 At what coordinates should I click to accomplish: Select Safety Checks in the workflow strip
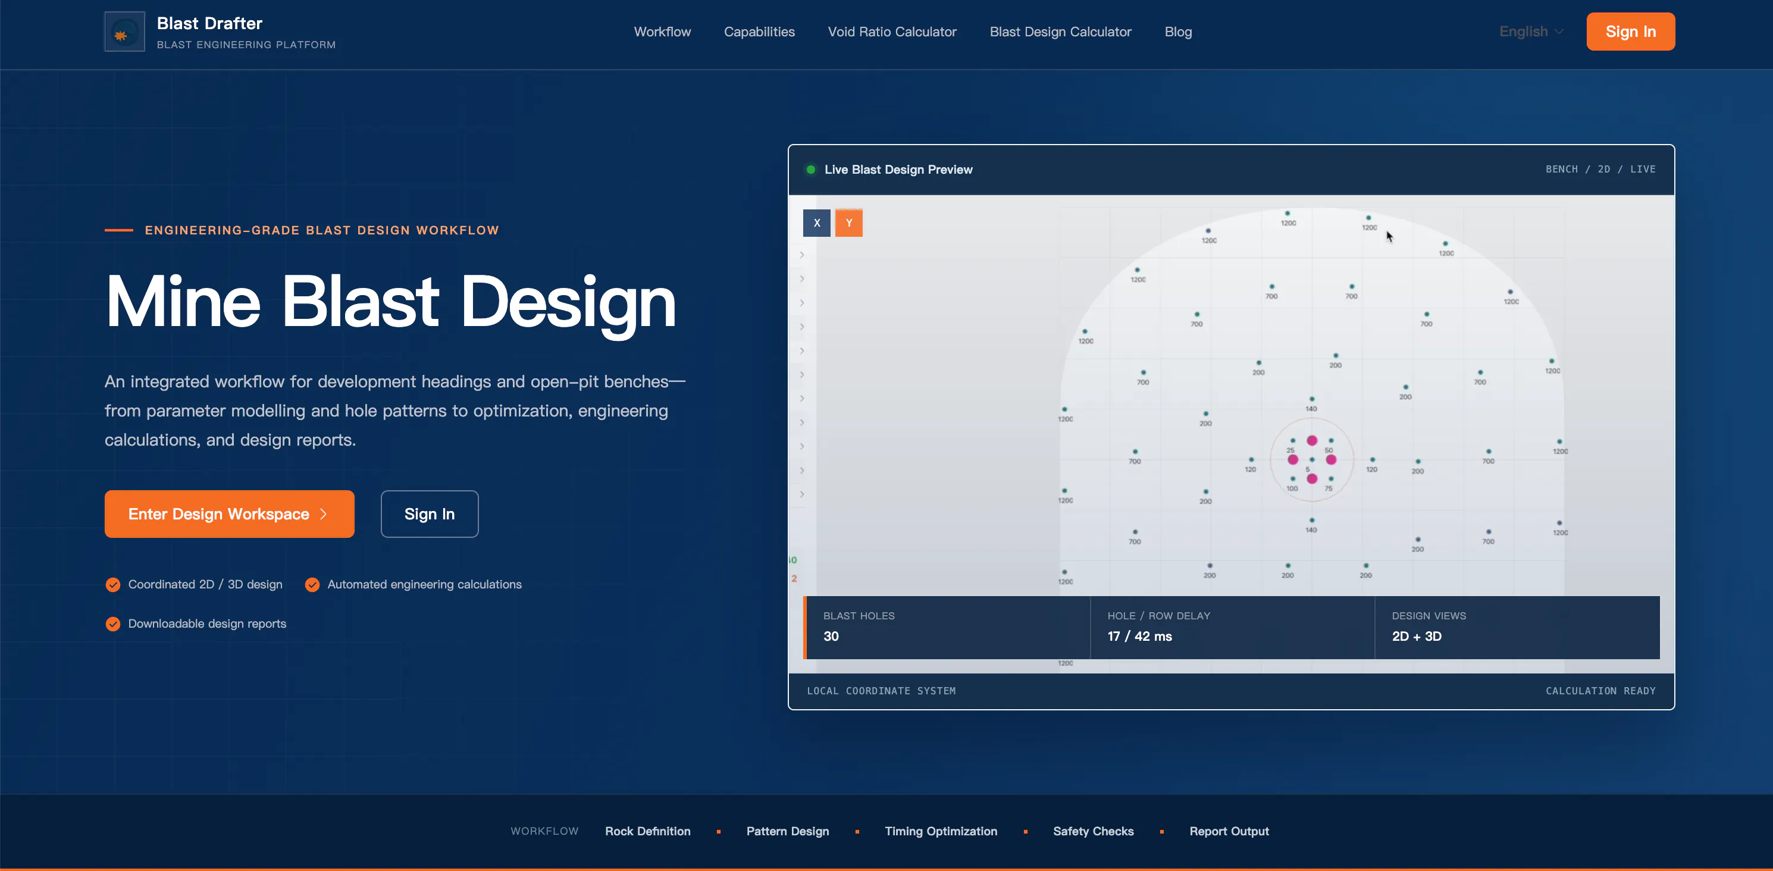pos(1093,831)
